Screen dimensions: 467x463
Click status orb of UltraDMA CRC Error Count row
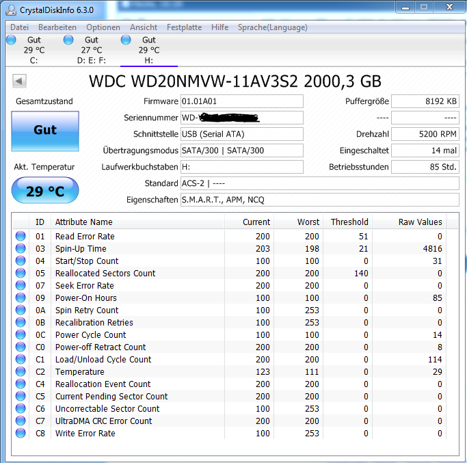point(21,421)
